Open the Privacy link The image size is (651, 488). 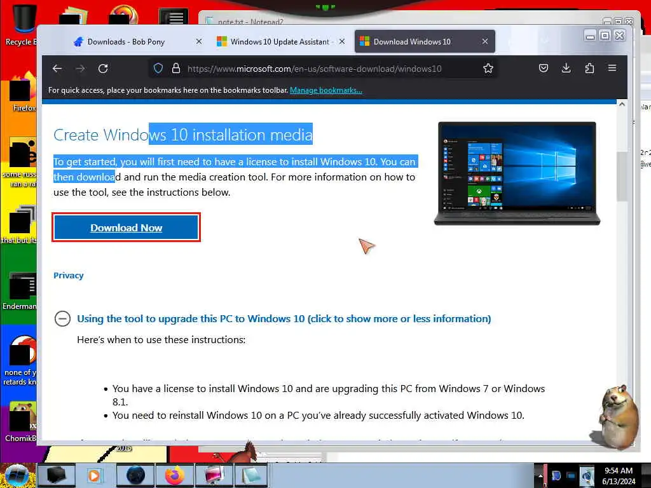[x=69, y=276]
